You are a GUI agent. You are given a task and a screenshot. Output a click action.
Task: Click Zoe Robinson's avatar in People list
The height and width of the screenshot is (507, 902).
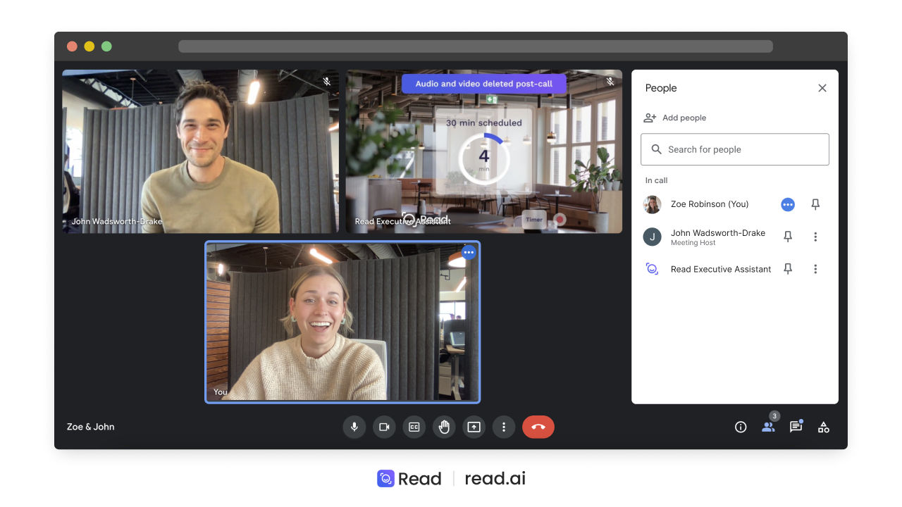click(x=653, y=204)
